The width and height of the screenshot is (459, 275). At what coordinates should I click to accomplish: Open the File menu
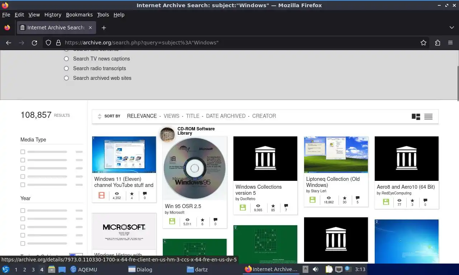(6, 15)
